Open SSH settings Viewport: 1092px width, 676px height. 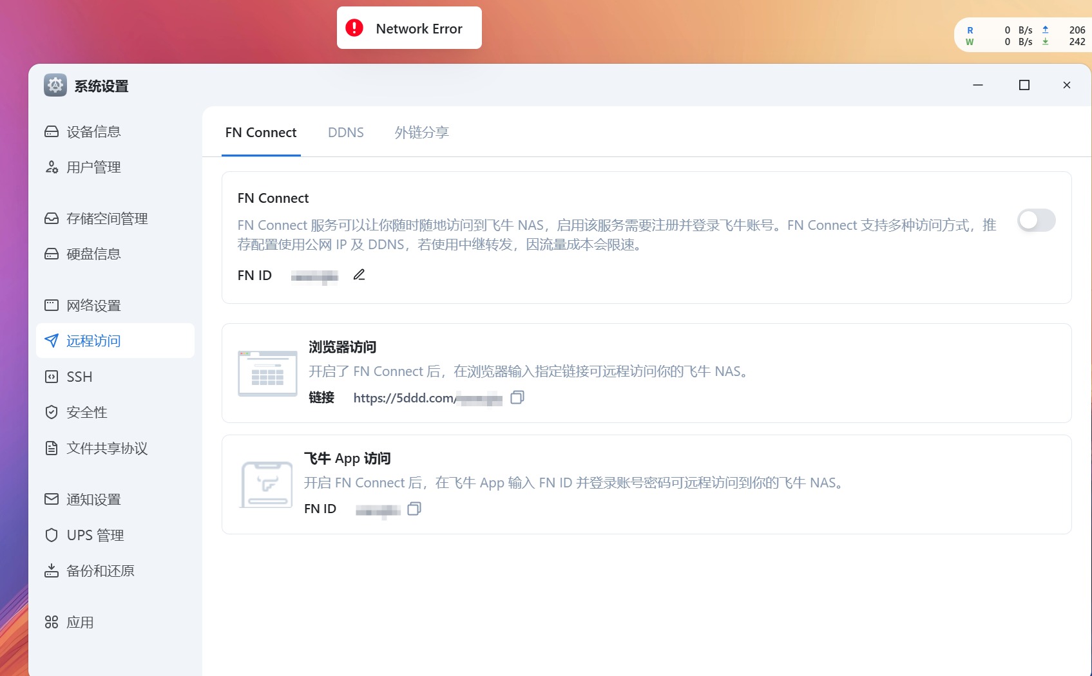[79, 377]
